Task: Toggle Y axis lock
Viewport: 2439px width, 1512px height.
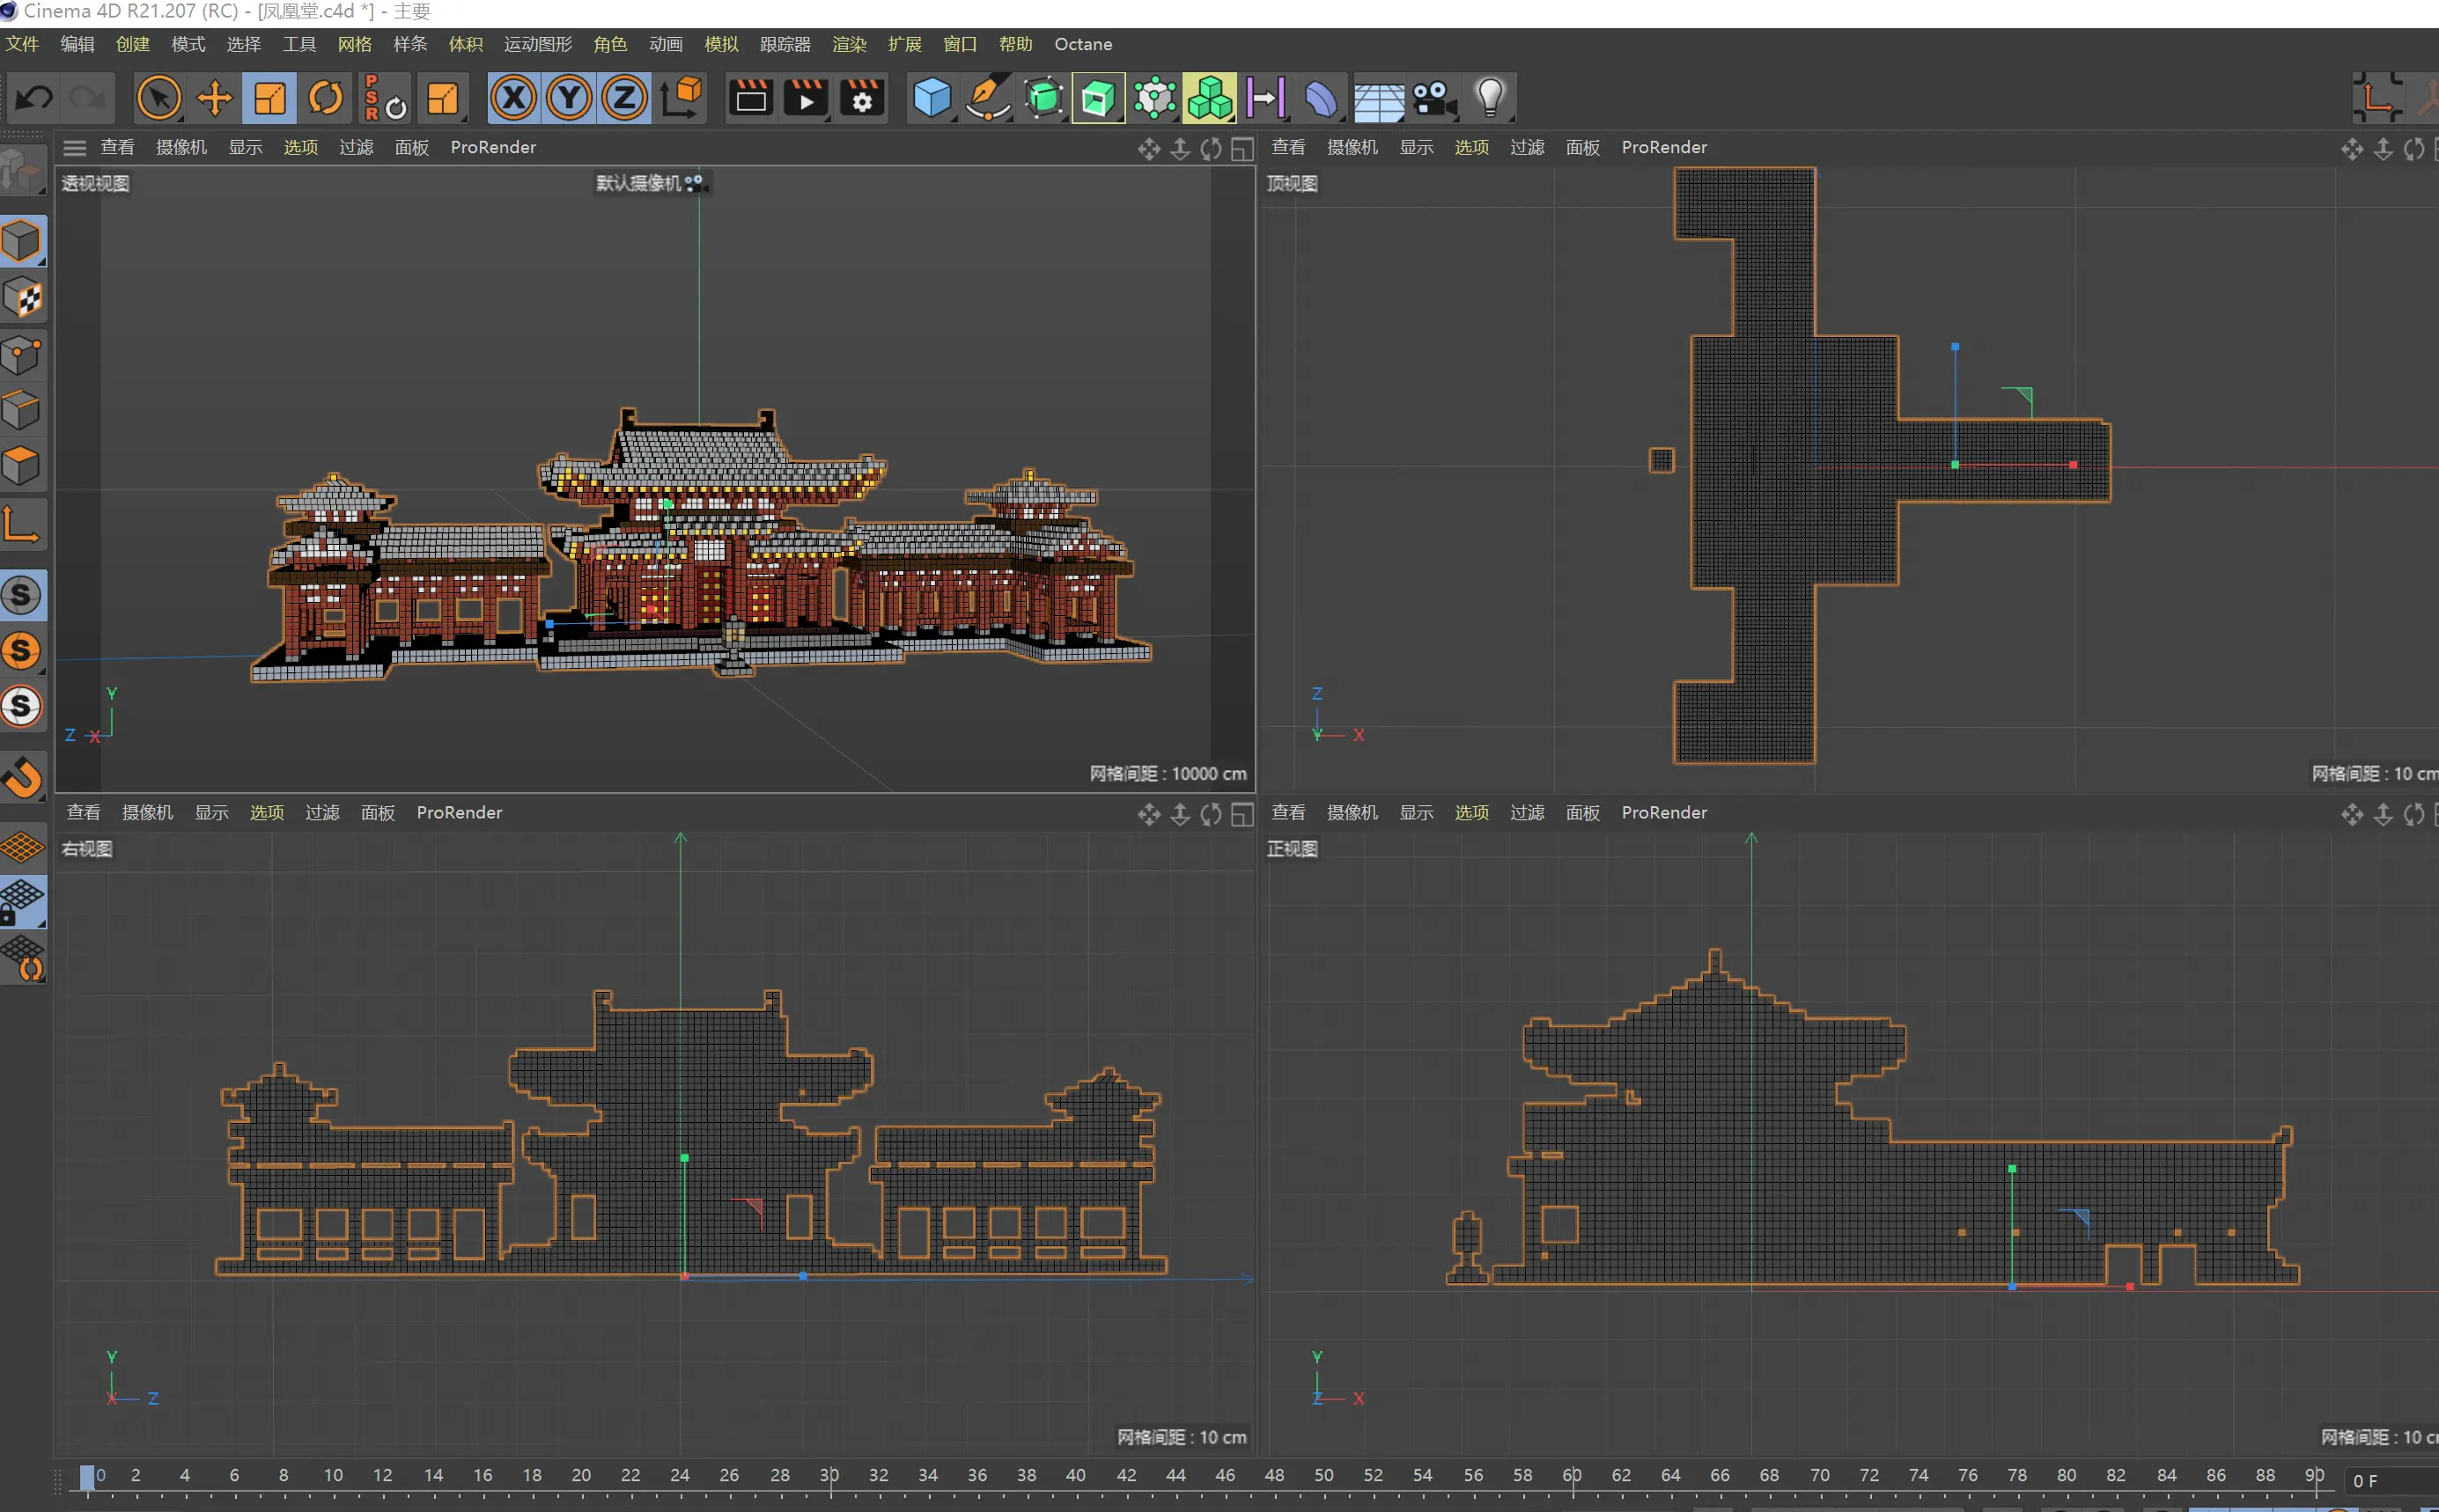Action: [x=569, y=98]
